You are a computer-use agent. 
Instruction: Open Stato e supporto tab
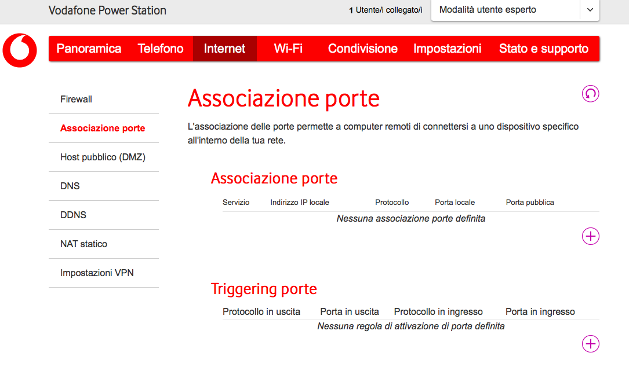click(543, 49)
